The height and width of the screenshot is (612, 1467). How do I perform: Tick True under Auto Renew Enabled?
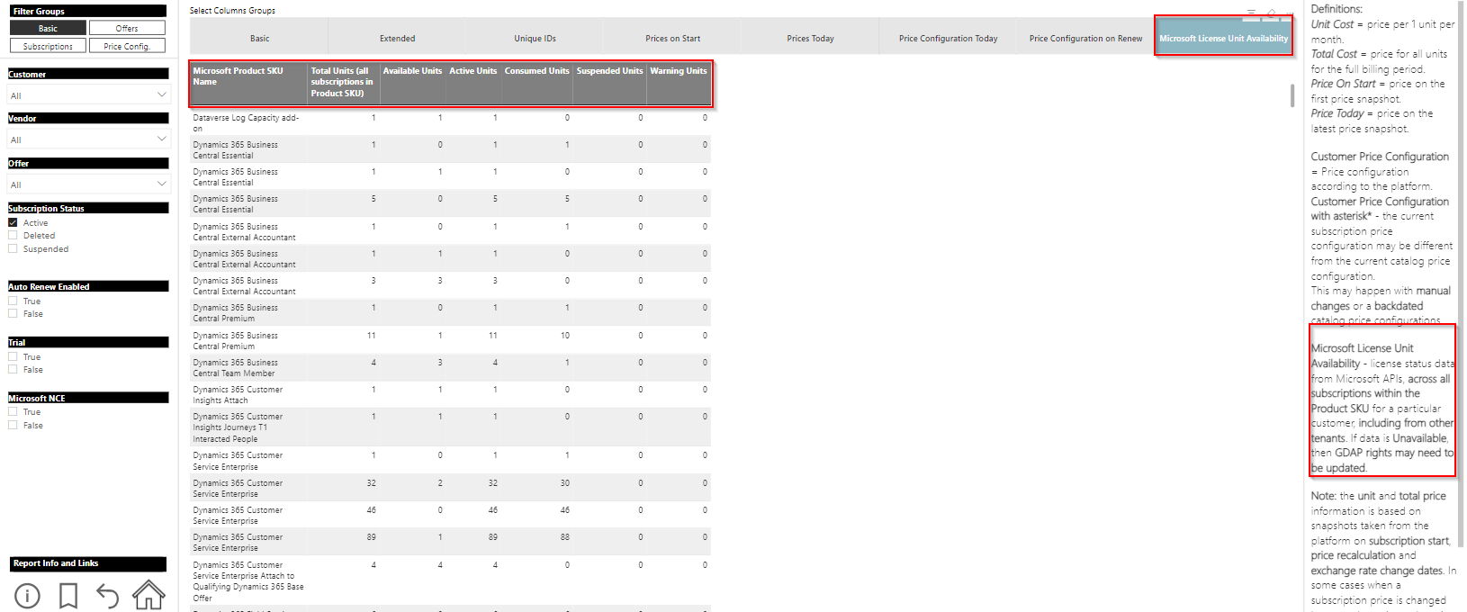pyautogui.click(x=13, y=301)
